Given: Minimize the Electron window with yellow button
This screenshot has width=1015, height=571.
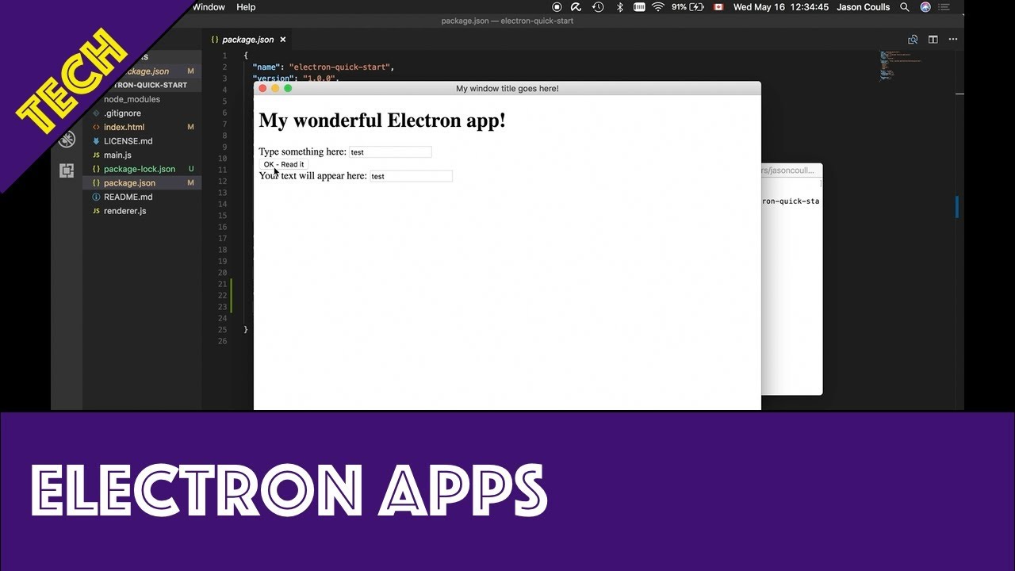Looking at the screenshot, I should point(275,88).
